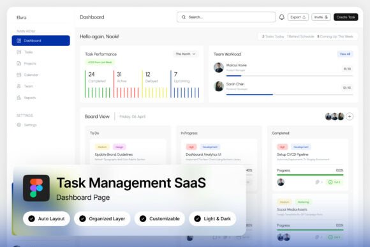Viewport: 370px width, 247px height.
Task: Click the Auto Layout pill
Action: point(47,219)
